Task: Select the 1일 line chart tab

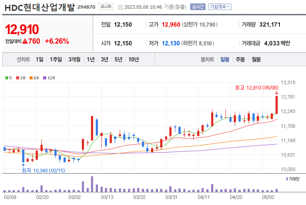Action: point(40,59)
